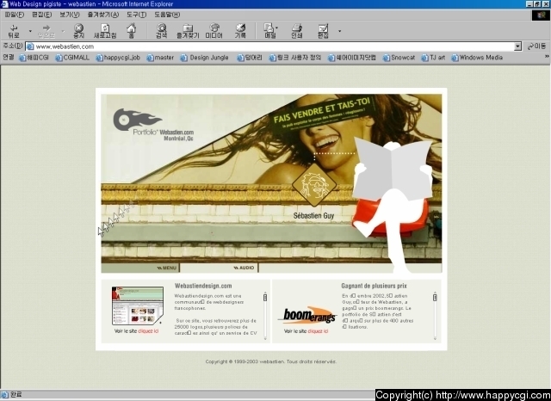Screen dimensions: 551x401
Task: Click scroll down arrow in Gagnant de plusieurs prix box
Action: pyautogui.click(x=435, y=339)
